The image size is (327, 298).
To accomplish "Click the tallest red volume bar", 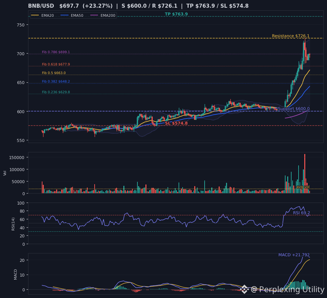I will [305, 173].
